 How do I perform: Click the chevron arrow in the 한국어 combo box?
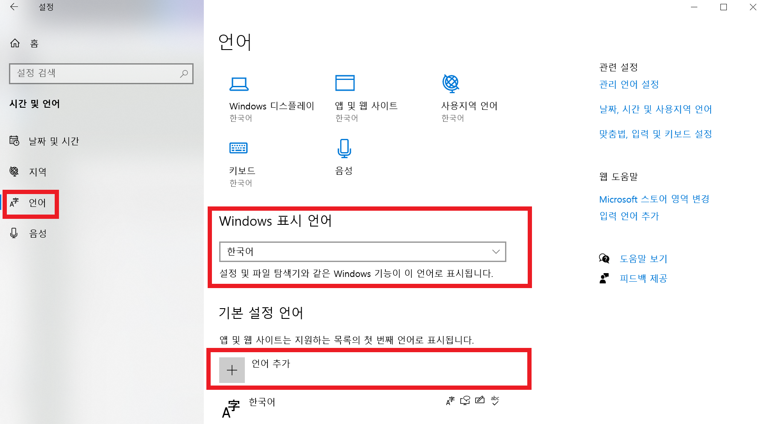pyautogui.click(x=496, y=252)
